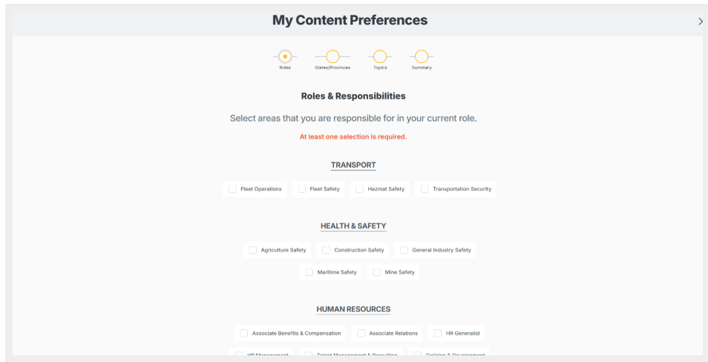Select the Hazmat Safety checkbox
The width and height of the screenshot is (708, 362).
pyautogui.click(x=360, y=189)
